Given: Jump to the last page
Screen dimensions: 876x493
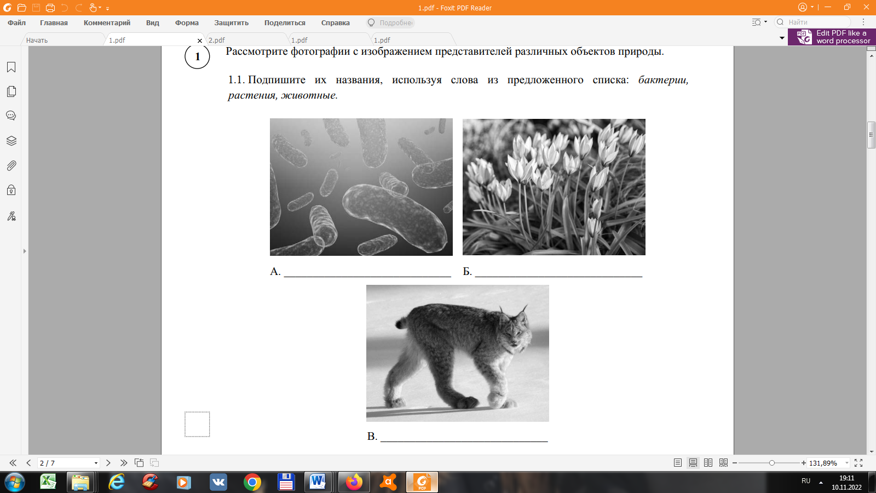Looking at the screenshot, I should tap(124, 463).
